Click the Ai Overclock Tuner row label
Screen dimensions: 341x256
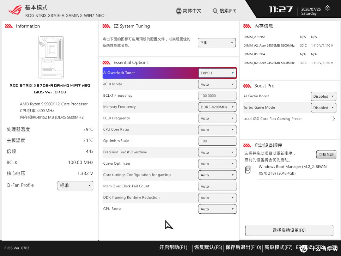click(x=119, y=73)
